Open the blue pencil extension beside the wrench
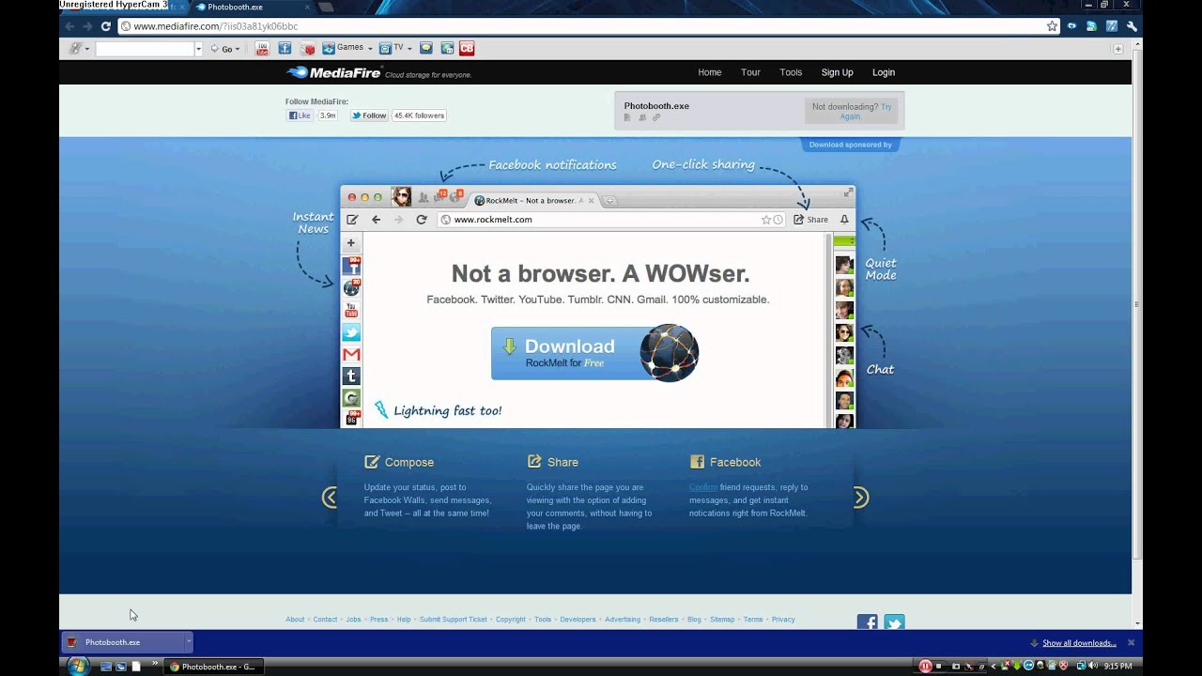Image resolution: width=1202 pixels, height=676 pixels. click(x=1111, y=26)
